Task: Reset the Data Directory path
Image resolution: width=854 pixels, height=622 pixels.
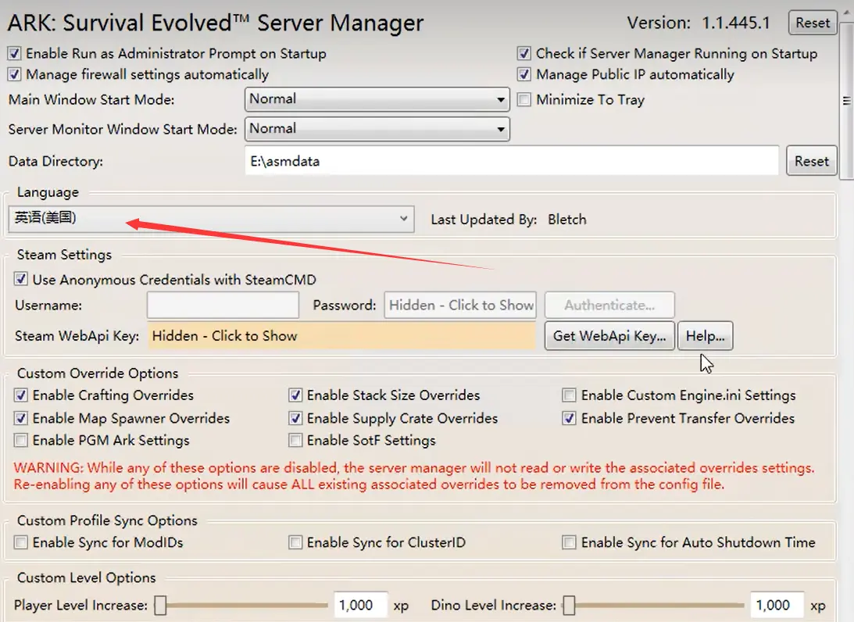Action: [811, 161]
